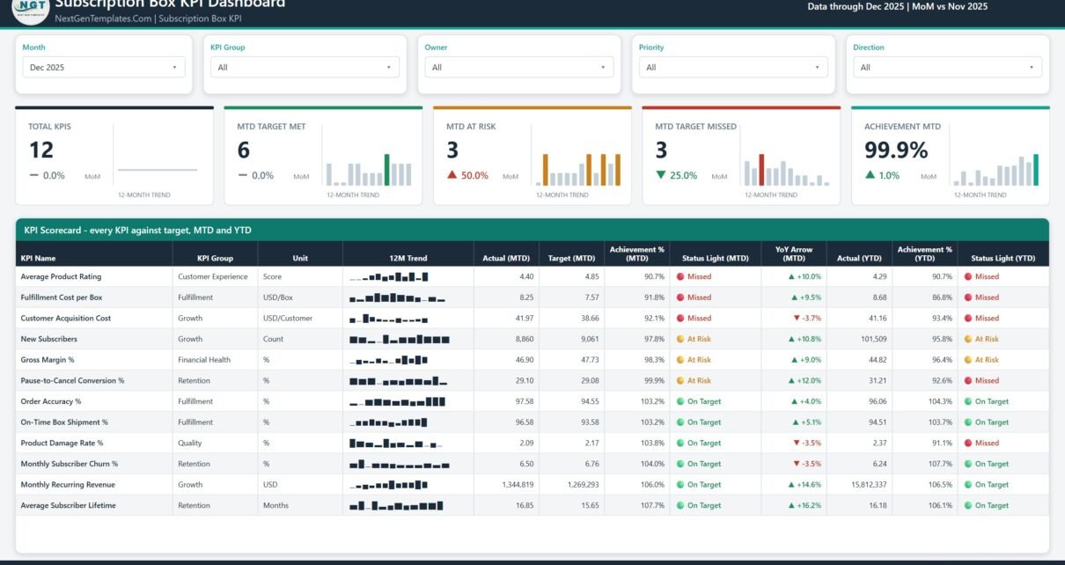
Task: Click the red up arrow in MTD At Risk
Action: coord(452,175)
